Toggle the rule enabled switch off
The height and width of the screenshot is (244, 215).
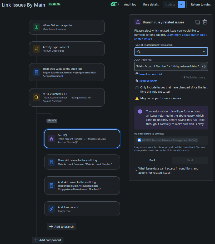click(115, 4)
